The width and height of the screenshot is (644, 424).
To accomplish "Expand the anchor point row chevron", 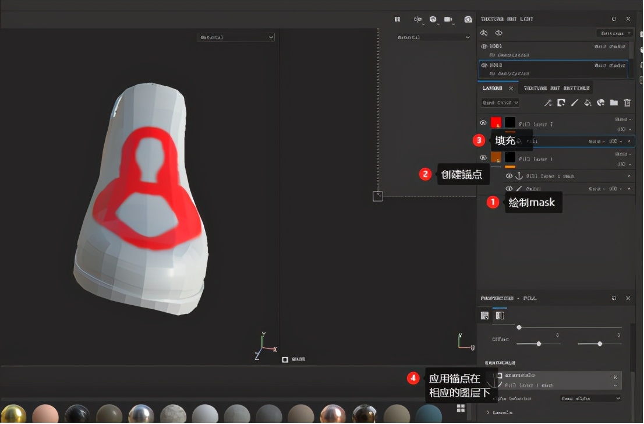I will tap(629, 176).
